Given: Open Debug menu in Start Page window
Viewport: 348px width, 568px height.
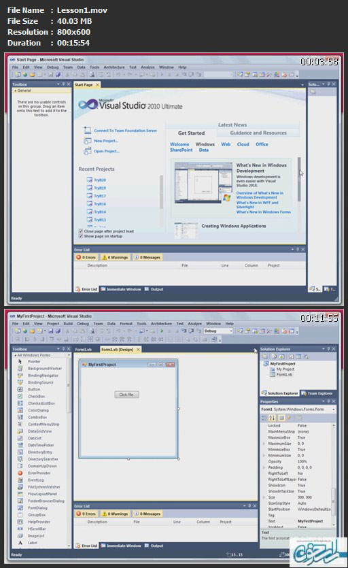Looking at the screenshot, I should point(52,67).
